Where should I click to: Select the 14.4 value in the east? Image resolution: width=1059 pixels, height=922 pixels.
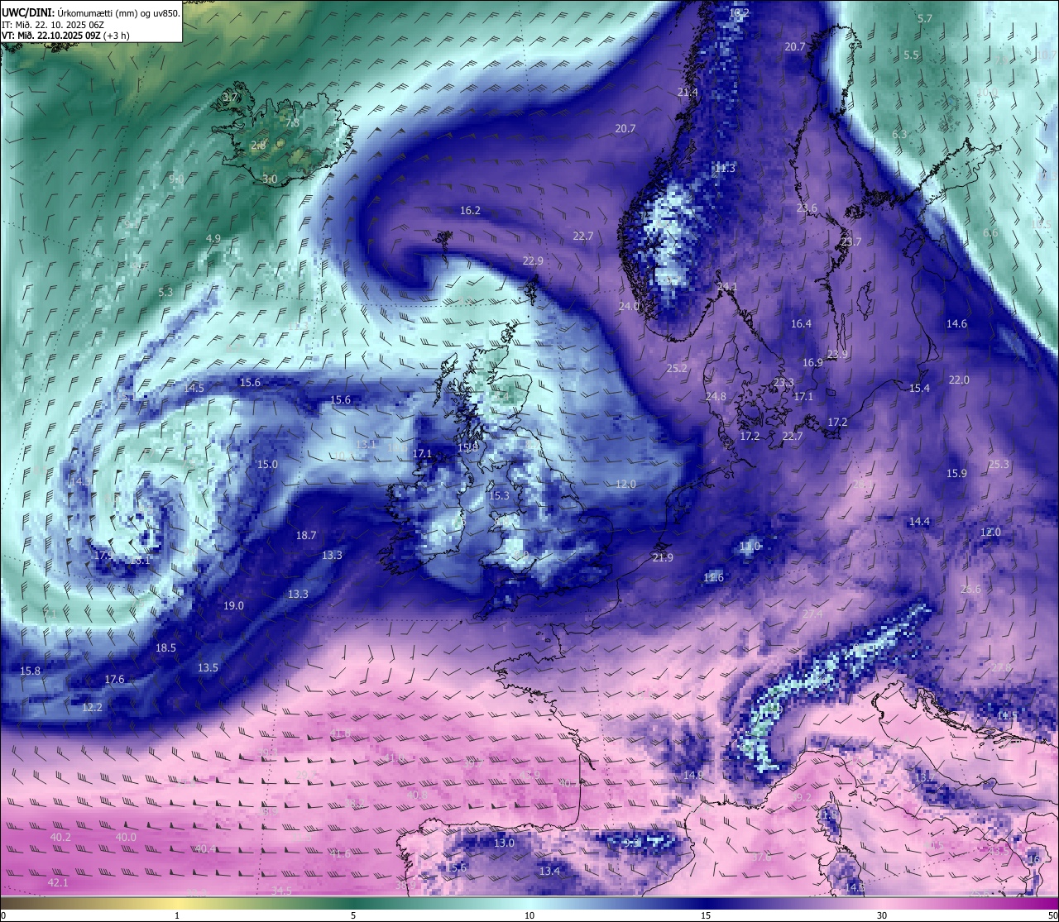click(919, 522)
